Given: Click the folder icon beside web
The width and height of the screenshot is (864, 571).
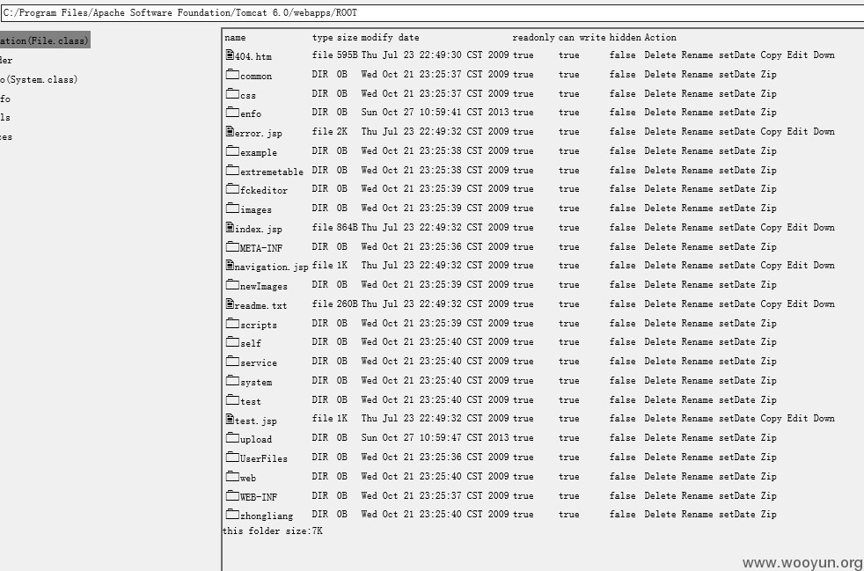Looking at the screenshot, I should [232, 476].
